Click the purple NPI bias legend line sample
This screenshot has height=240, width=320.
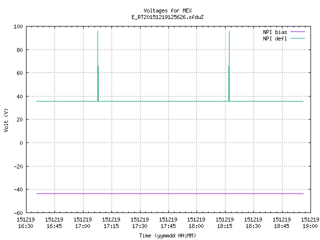pos(297,32)
